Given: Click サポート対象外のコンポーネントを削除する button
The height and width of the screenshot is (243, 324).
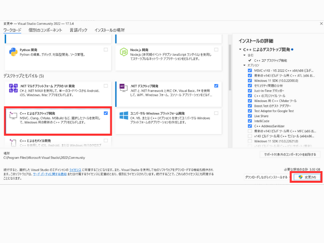Looking at the screenshot, I should [290, 154].
